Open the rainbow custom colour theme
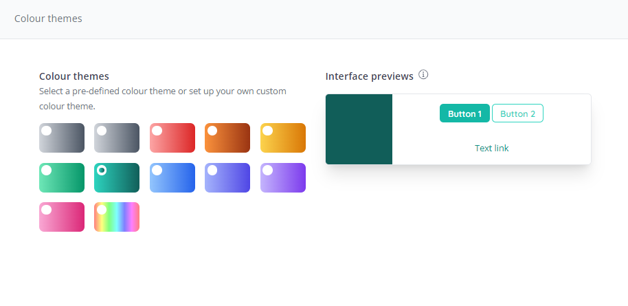 [117, 217]
